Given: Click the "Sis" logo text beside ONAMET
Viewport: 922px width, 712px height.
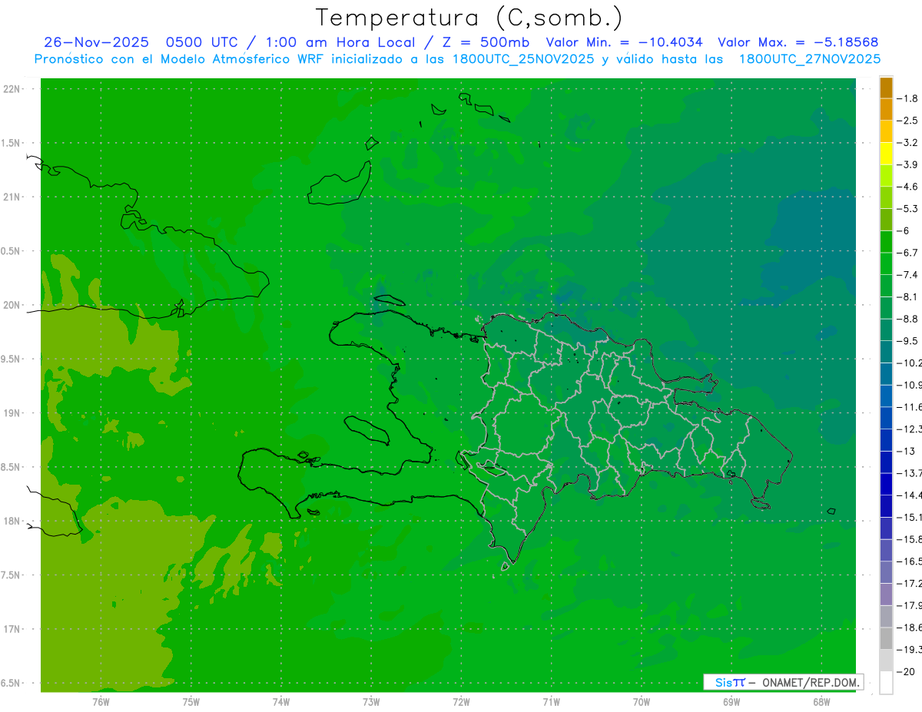Looking at the screenshot, I should pyautogui.click(x=723, y=682).
